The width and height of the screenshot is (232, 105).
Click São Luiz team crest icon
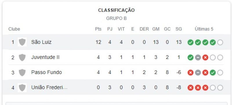pos(22,42)
